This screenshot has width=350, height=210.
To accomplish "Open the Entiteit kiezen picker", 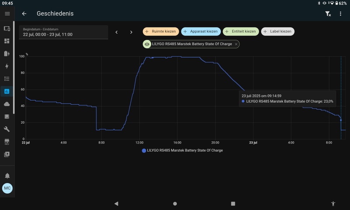I will (240, 31).
